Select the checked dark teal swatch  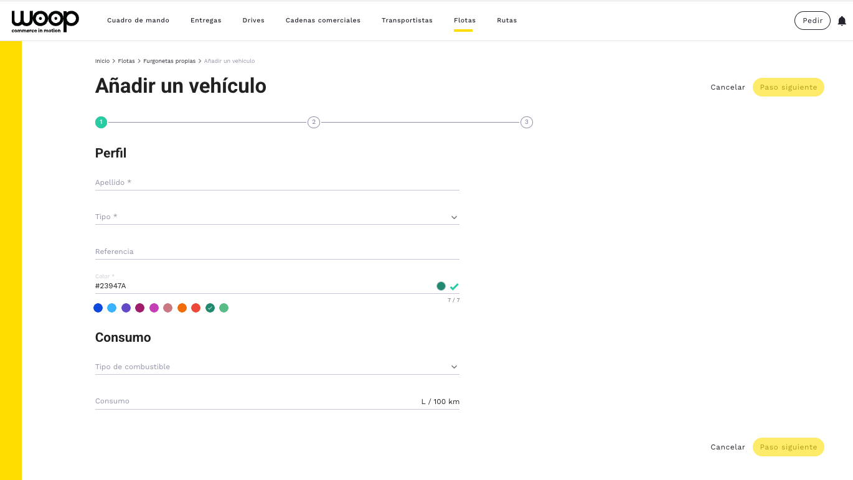coord(210,308)
